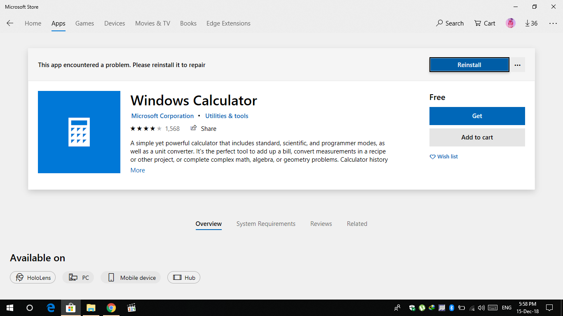Open Cortana from the taskbar
Viewport: 563px width, 316px height.
(30, 308)
